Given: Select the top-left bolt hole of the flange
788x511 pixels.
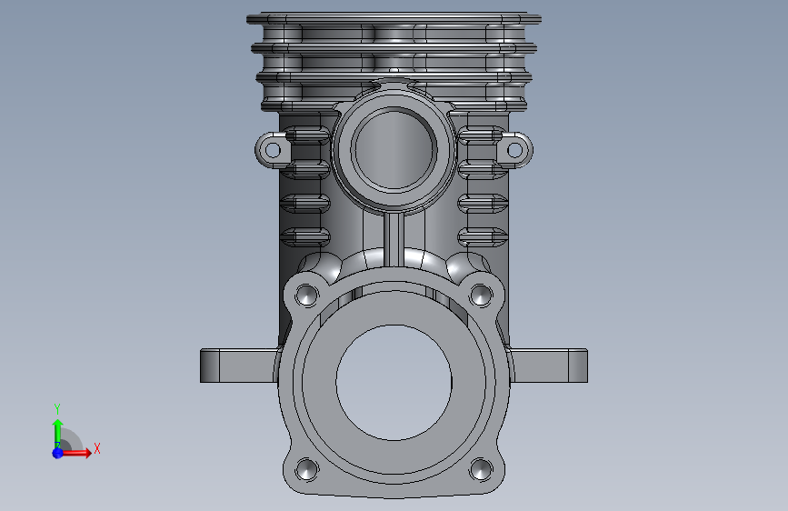Looking at the screenshot, I should (306, 296).
